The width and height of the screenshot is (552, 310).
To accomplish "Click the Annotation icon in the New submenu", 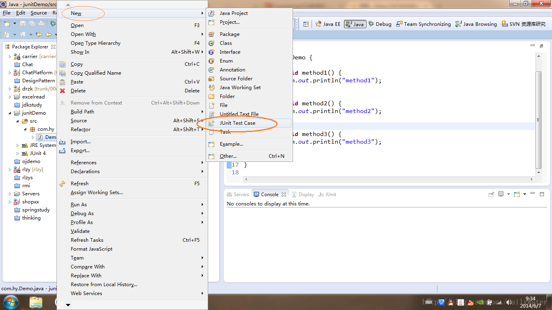I will point(211,70).
